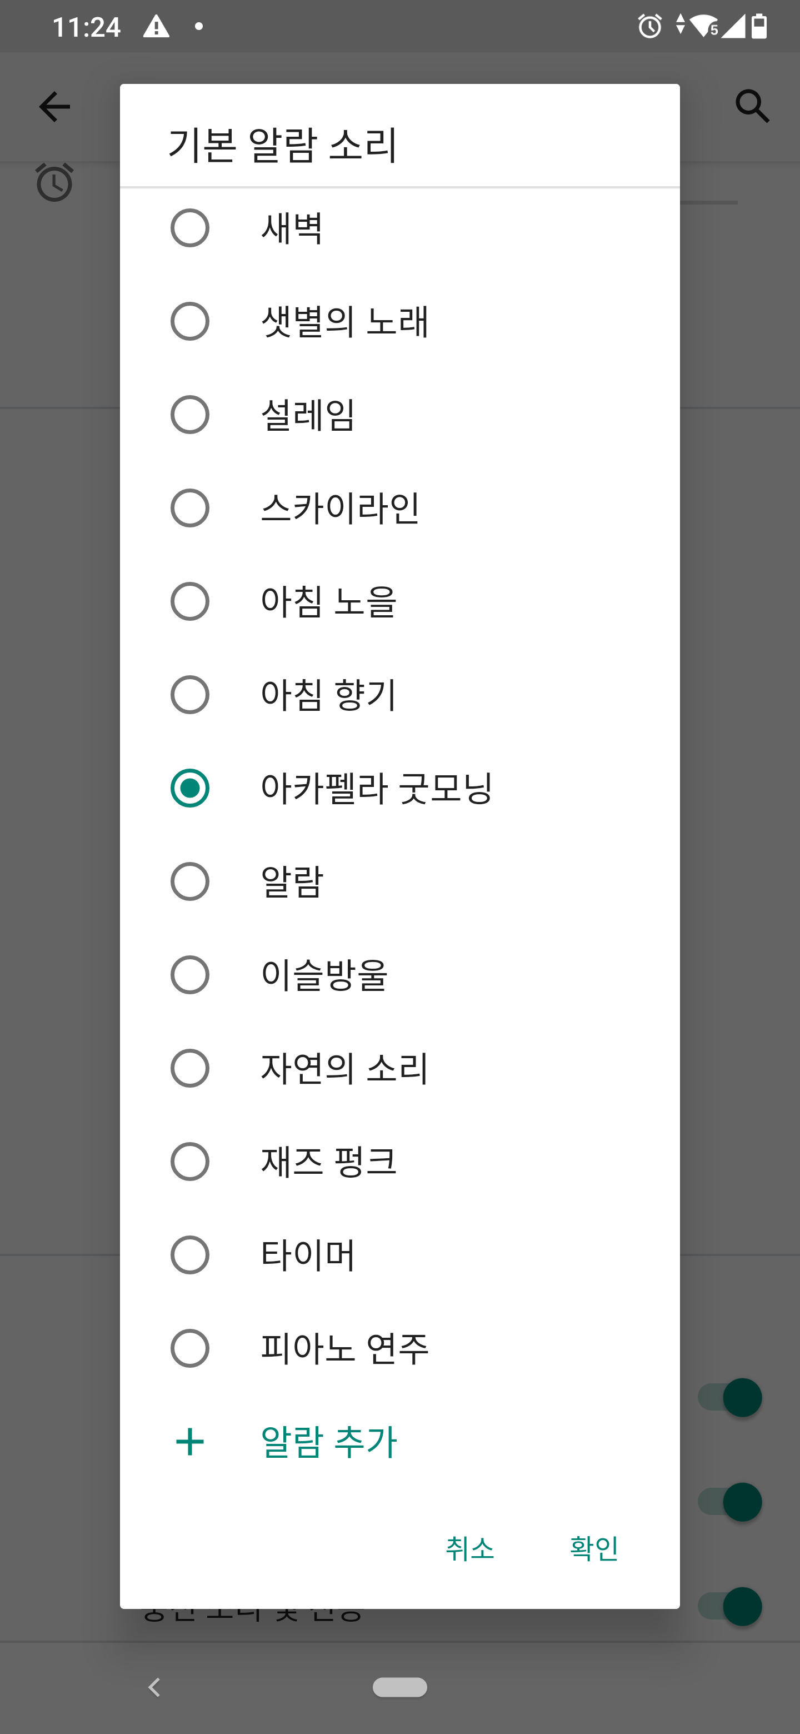
Task: Tap the warning triangle in status bar
Action: (156, 27)
